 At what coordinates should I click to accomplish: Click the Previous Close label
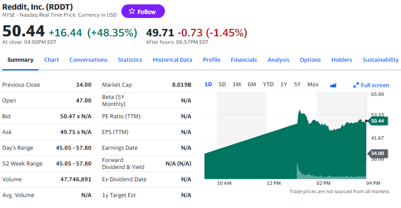tap(21, 85)
